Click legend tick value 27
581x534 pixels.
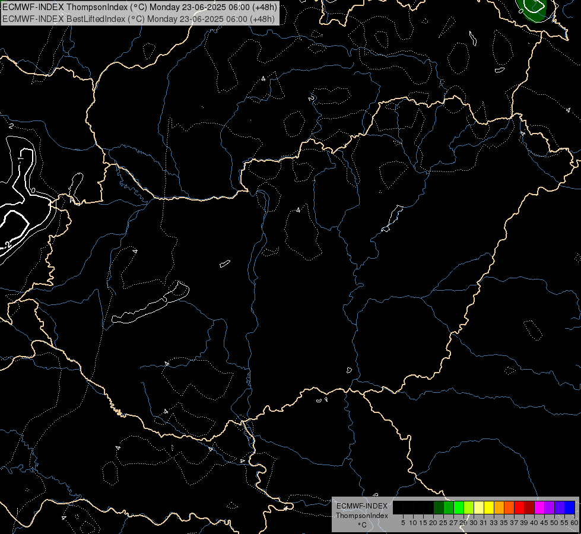(x=453, y=523)
